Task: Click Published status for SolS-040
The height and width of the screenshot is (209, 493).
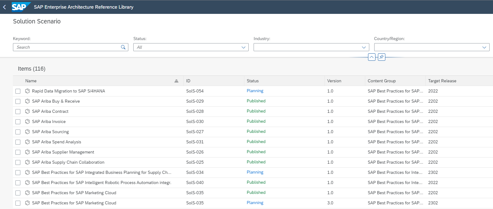Action: coord(256,182)
